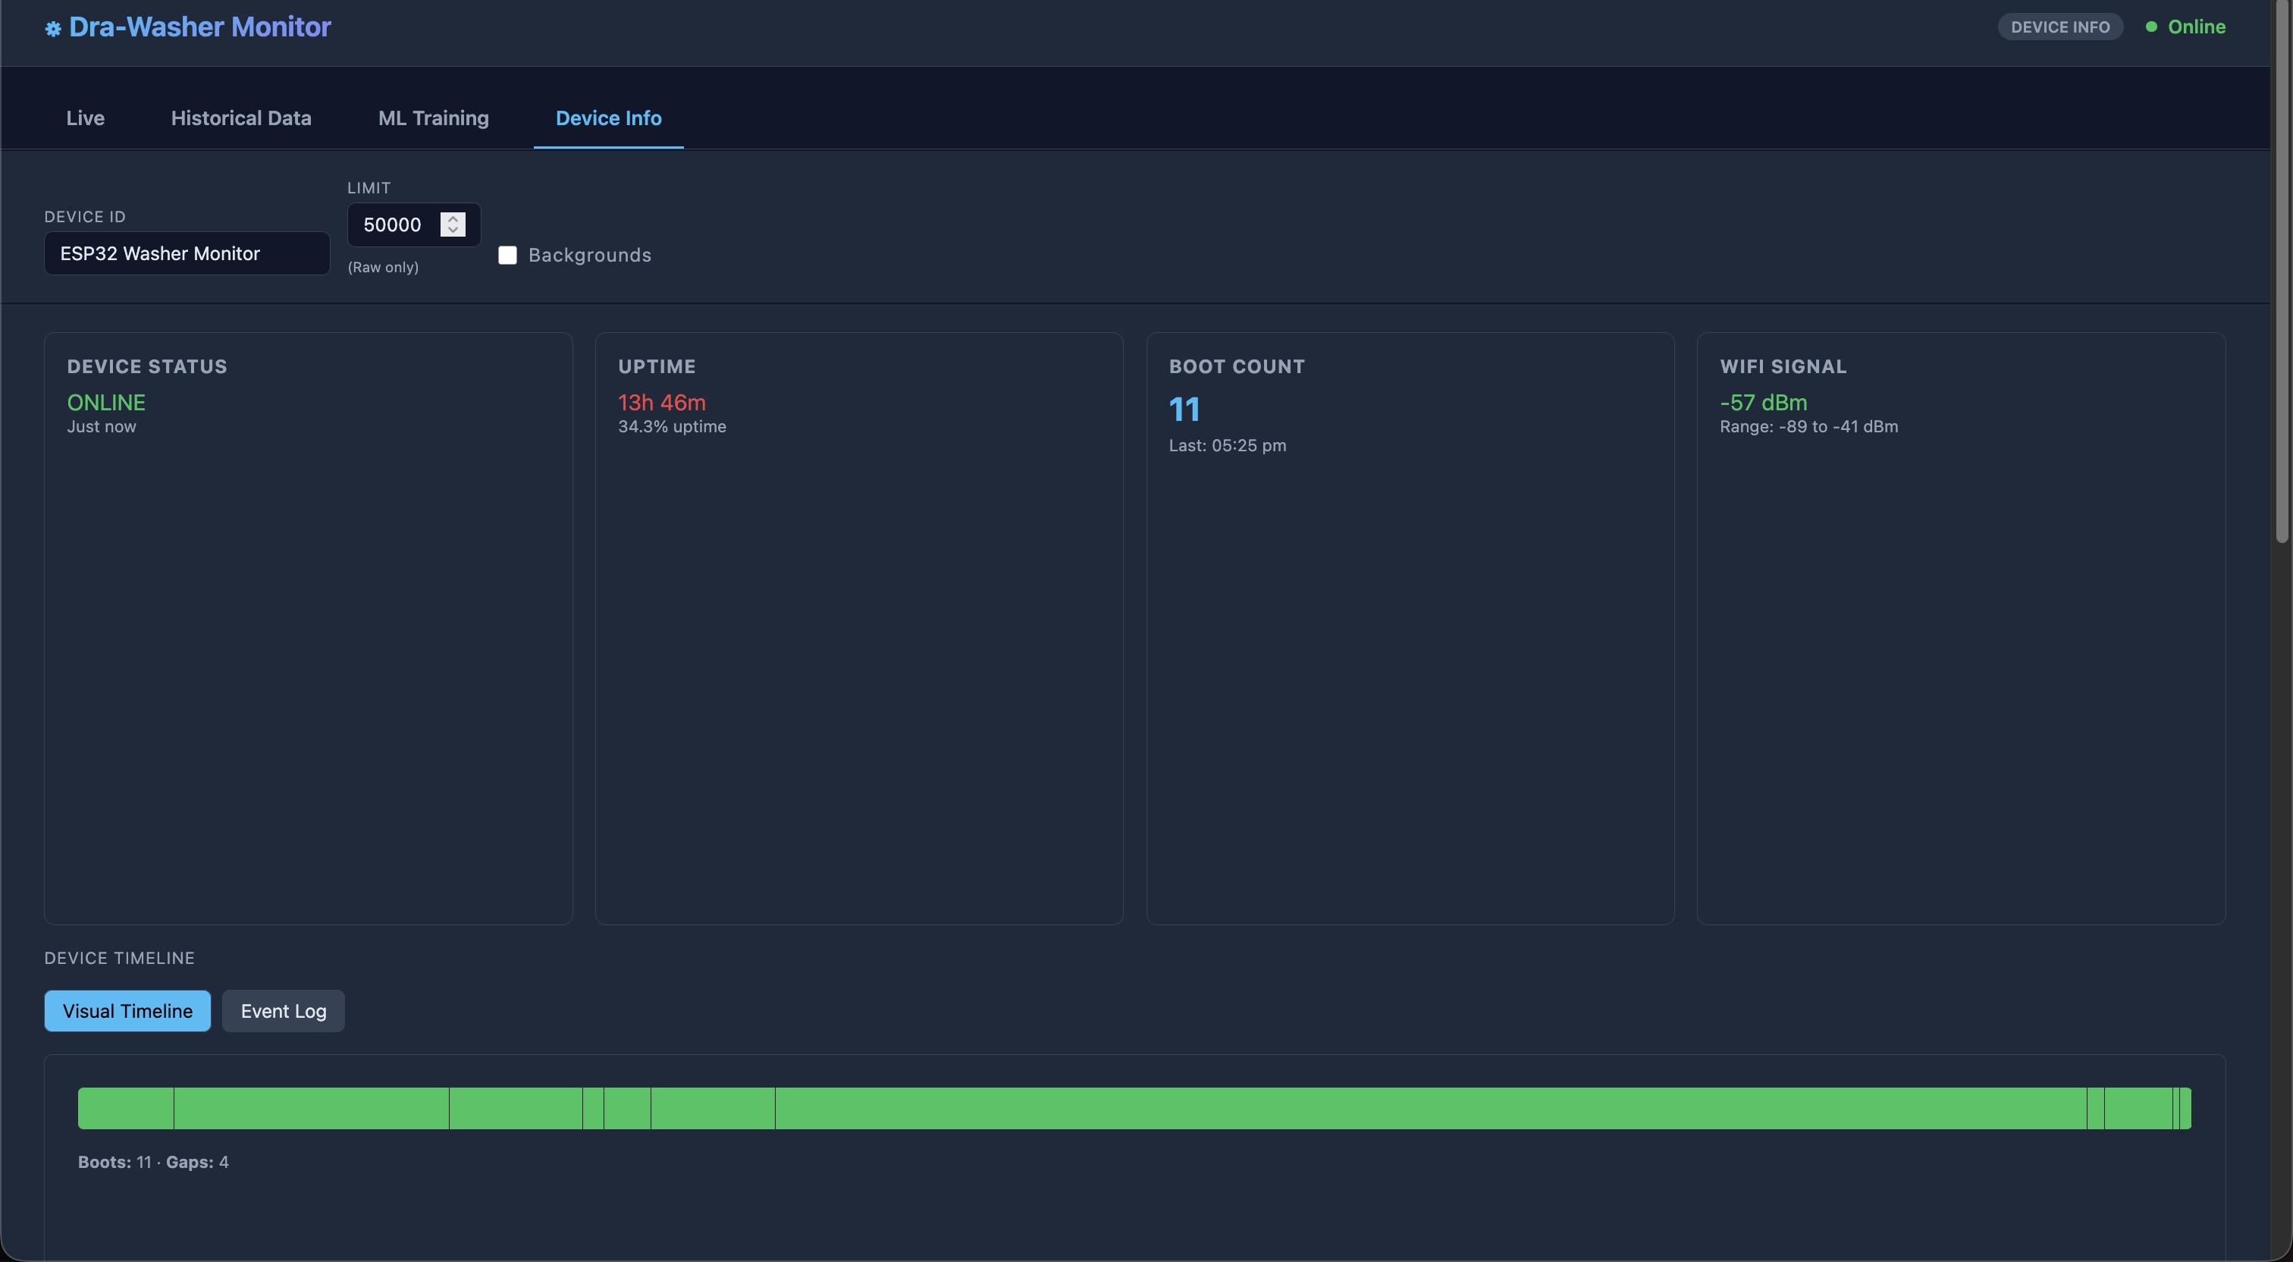Click the DEVICE INFO badge in header

(2059, 27)
